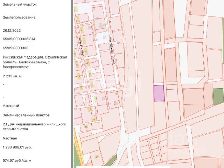Viewport: 224px width, 168px height.
Task: Click the 'Новая улица' street label on map
Action: click(81, 47)
